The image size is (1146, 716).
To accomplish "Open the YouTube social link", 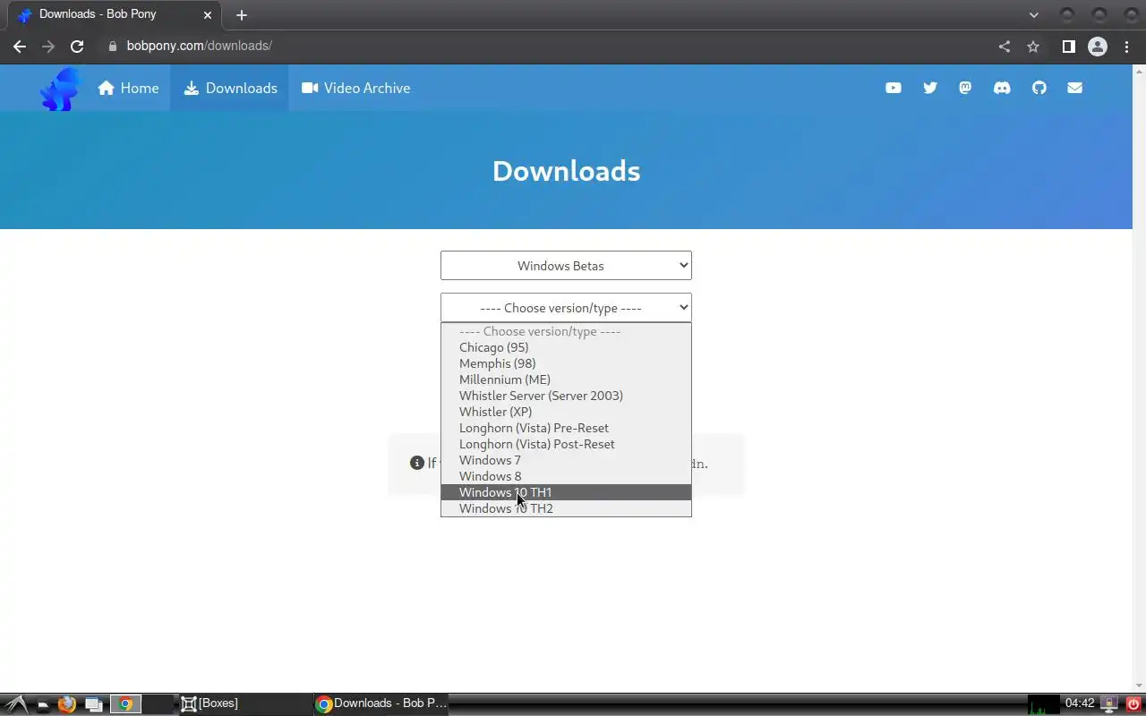I will tap(893, 88).
